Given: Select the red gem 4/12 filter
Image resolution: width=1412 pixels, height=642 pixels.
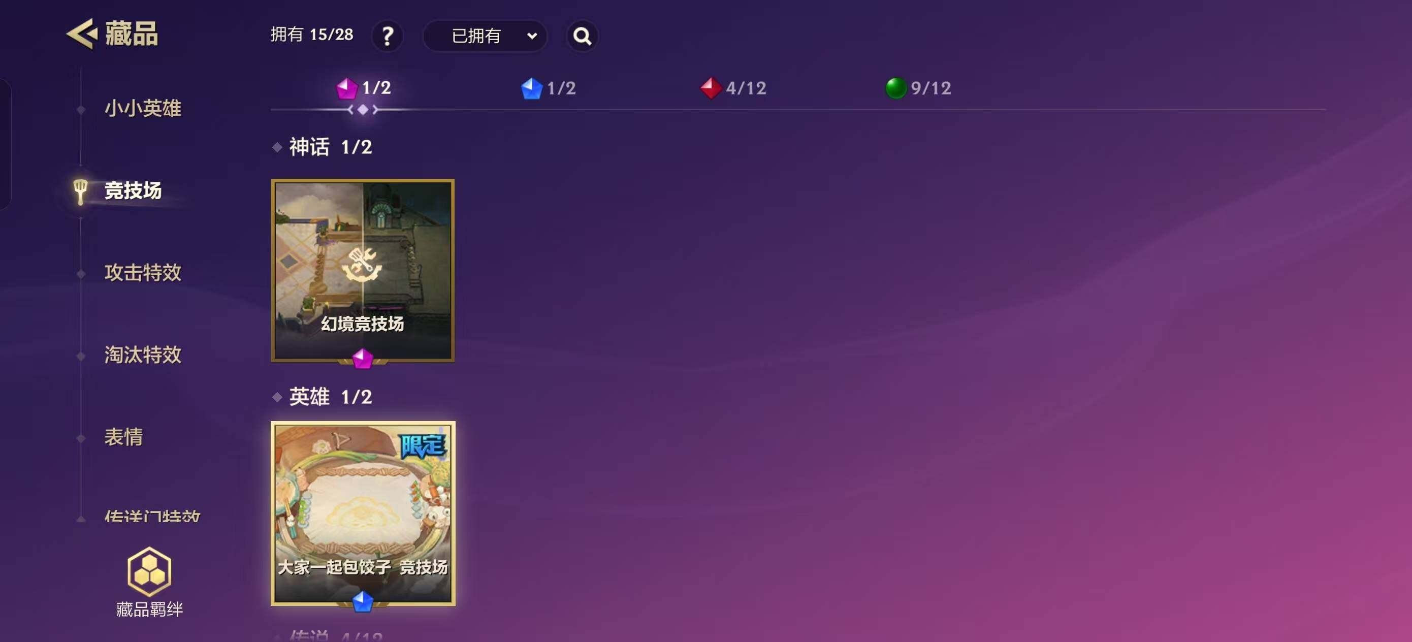Looking at the screenshot, I should [x=733, y=88].
